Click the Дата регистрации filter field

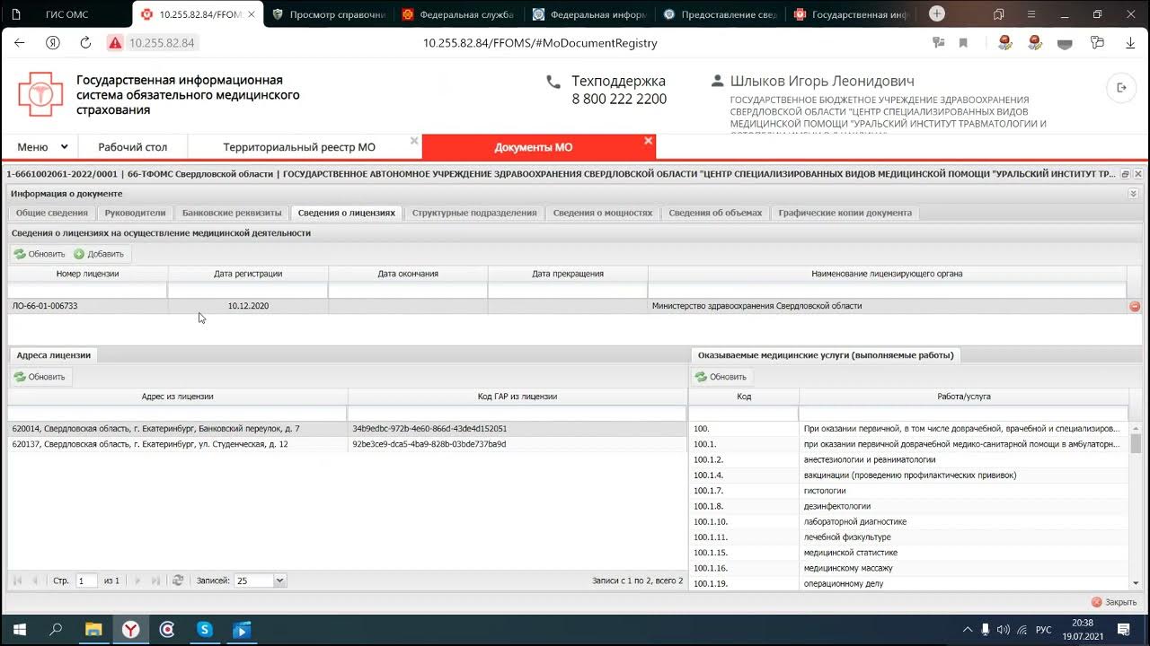(x=248, y=290)
